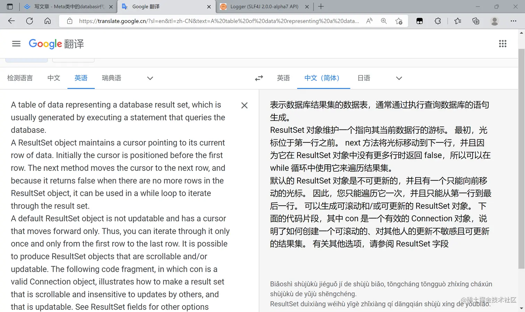Click the address bar URL field
This screenshot has width=525, height=312.
(219, 21)
